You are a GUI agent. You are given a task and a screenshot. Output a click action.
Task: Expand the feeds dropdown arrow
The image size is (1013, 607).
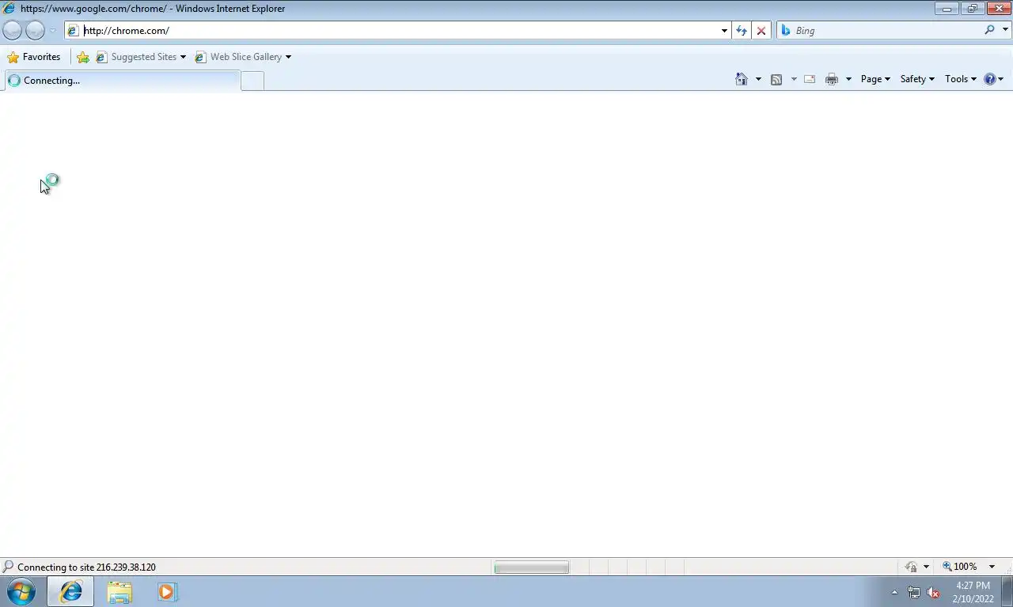pos(794,79)
